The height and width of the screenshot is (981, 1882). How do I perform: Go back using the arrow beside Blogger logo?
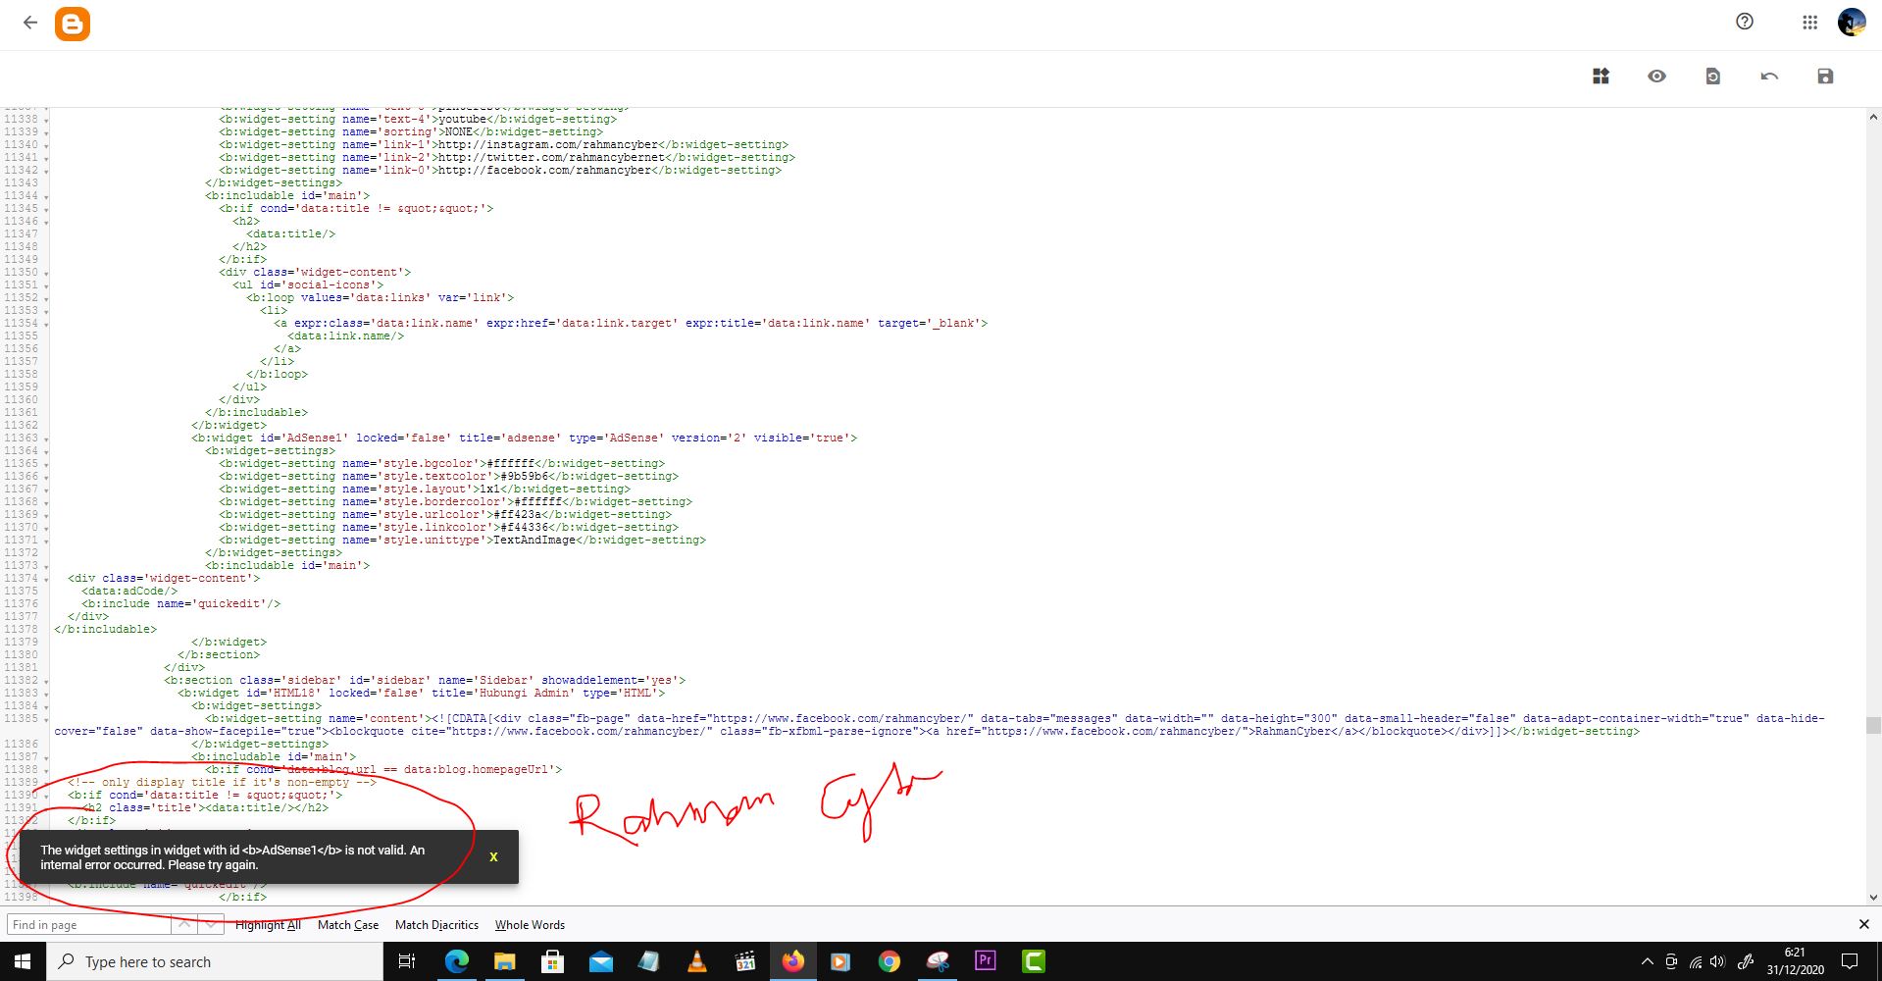coord(30,23)
